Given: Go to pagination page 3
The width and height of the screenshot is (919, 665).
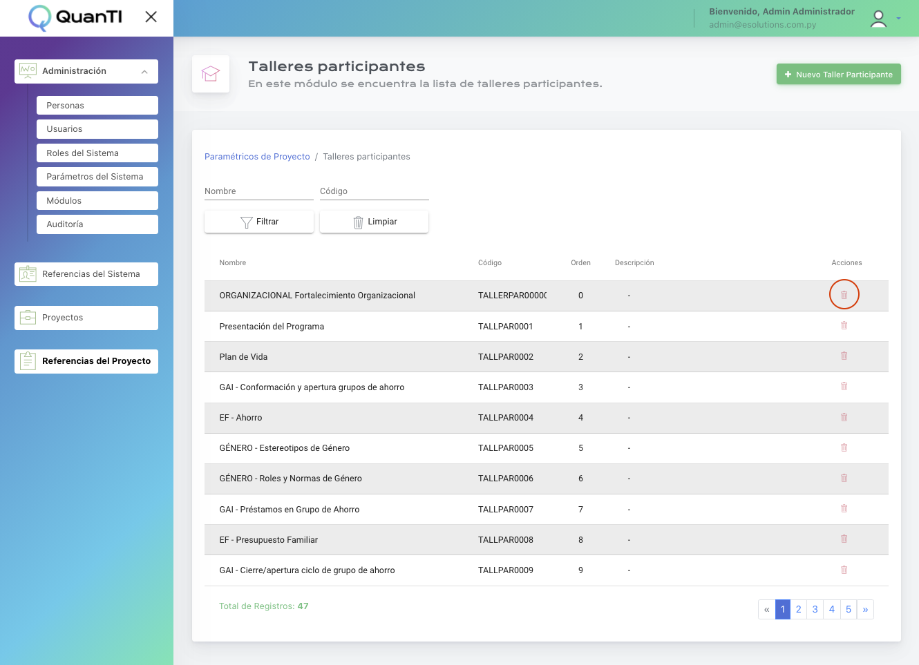Looking at the screenshot, I should pos(815,609).
